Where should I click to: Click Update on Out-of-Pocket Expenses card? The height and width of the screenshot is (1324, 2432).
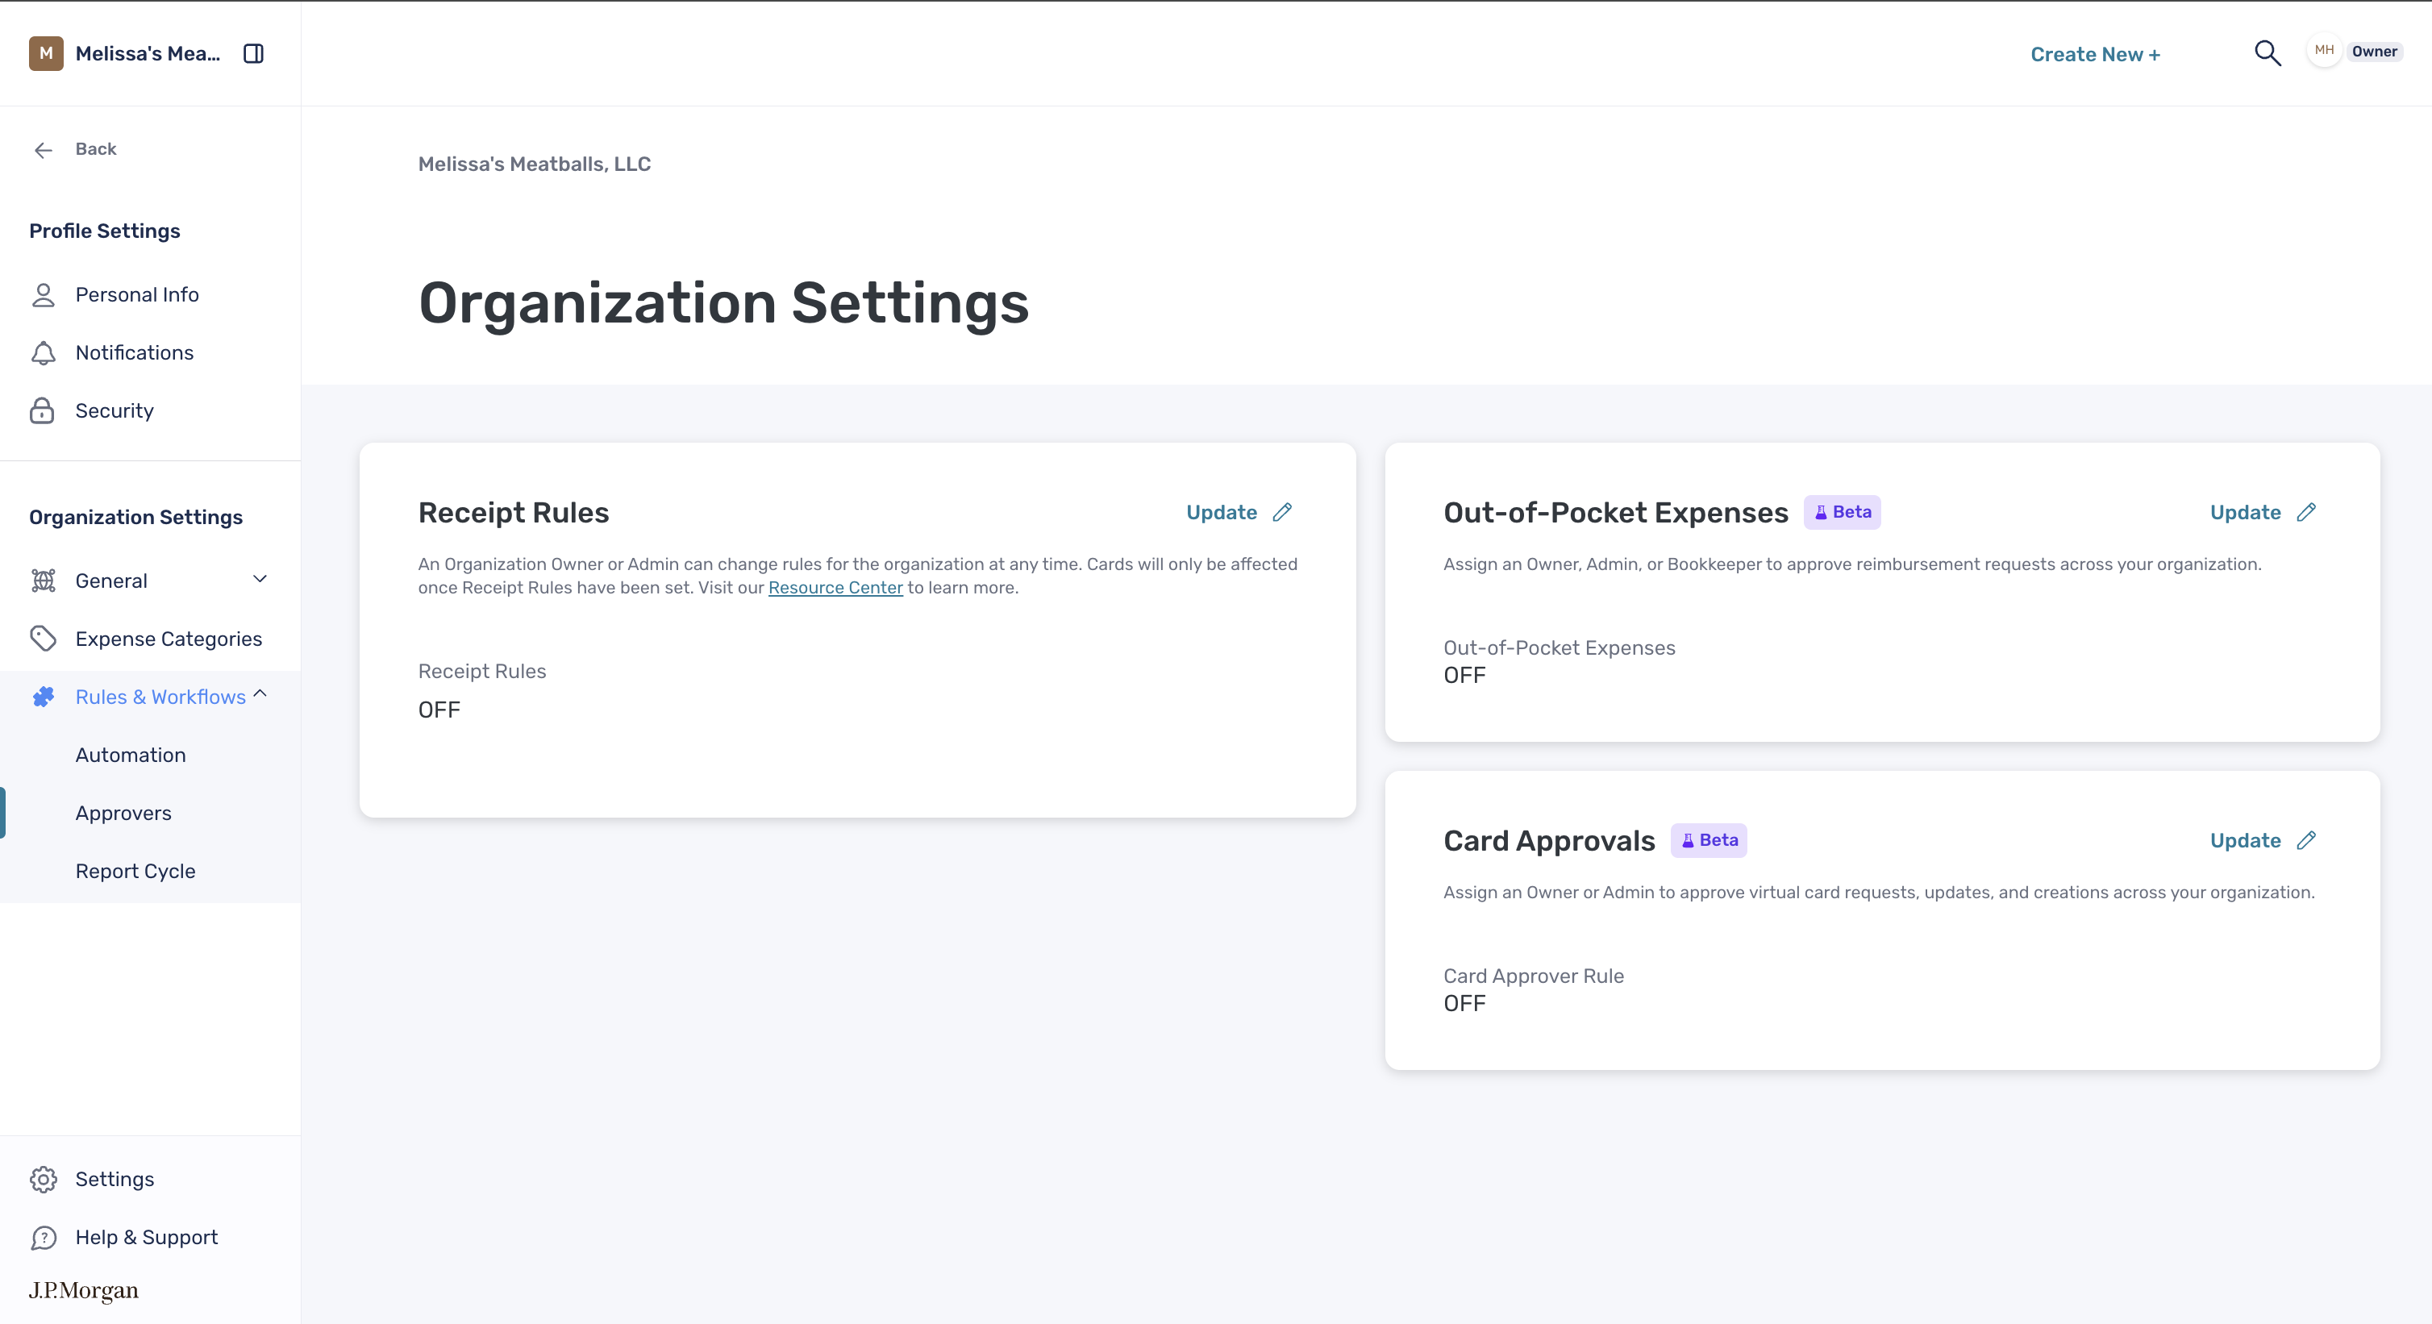[x=2245, y=512]
